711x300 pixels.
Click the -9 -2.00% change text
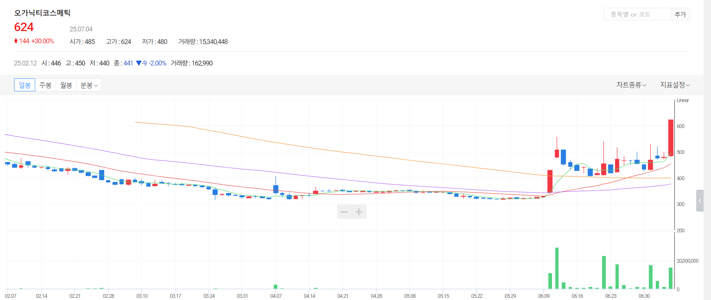[151, 63]
